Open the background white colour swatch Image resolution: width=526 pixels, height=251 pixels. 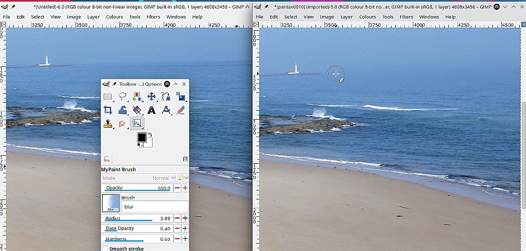tap(150, 144)
